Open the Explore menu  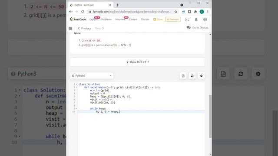click(x=93, y=19)
